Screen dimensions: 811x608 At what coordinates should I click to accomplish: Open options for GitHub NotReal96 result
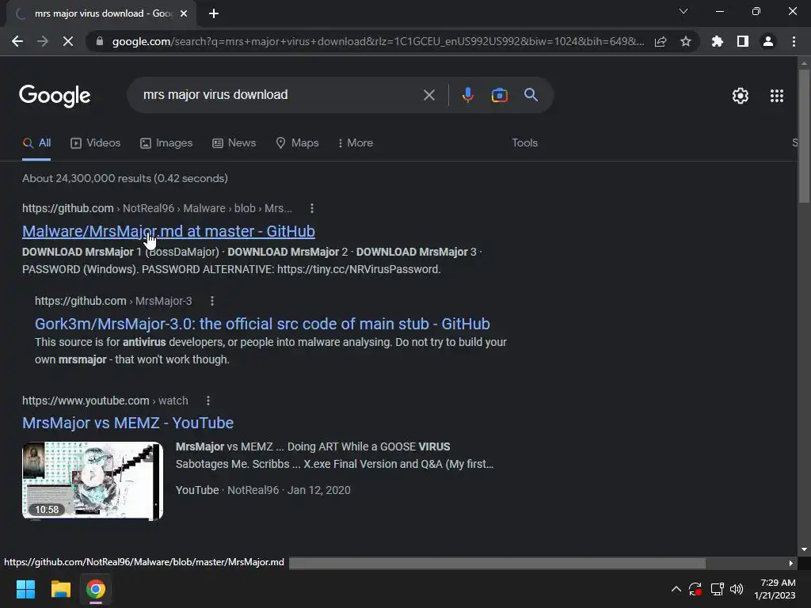(311, 208)
